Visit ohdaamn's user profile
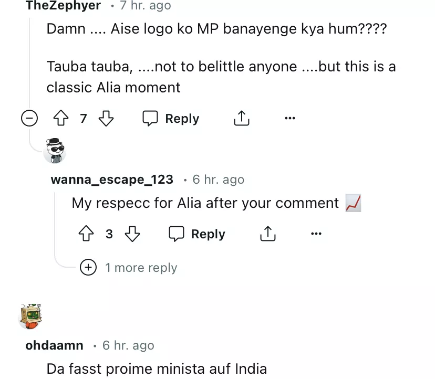 point(54,345)
